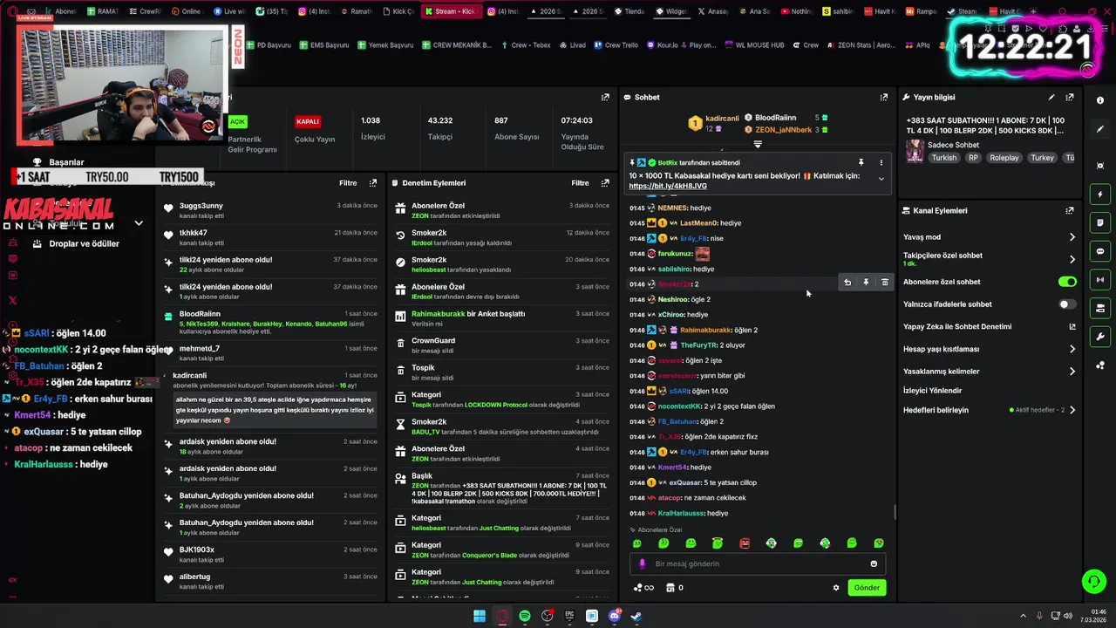Select the Turkish tag
1116x628 pixels.
[944, 158]
